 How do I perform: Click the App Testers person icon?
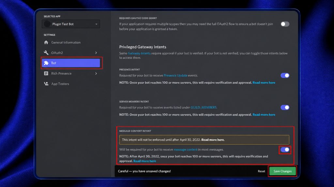[46, 84]
